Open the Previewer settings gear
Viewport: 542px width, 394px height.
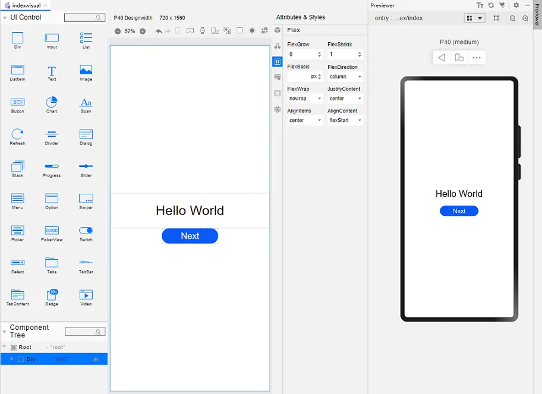tap(516, 5)
